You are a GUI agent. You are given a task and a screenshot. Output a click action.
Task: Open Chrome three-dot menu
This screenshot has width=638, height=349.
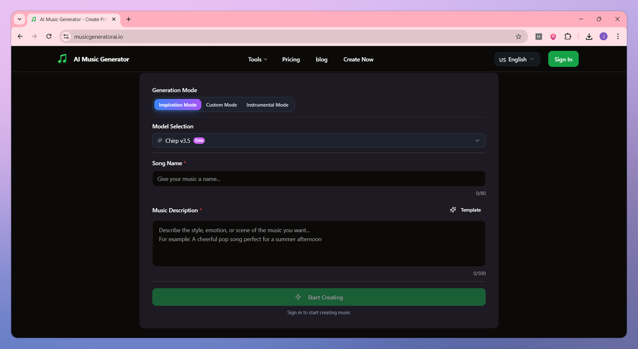[x=618, y=37]
